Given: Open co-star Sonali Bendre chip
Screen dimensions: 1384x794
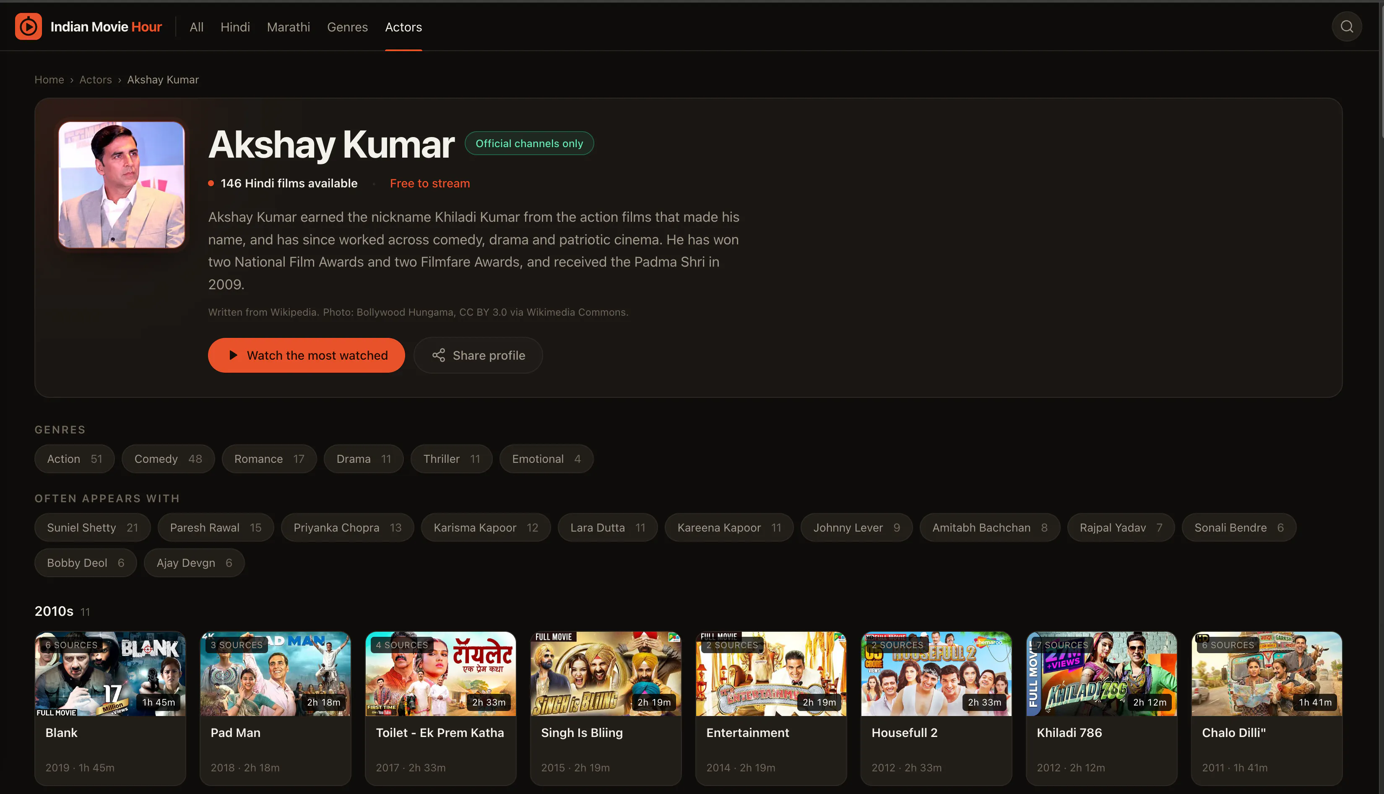Looking at the screenshot, I should 1239,528.
